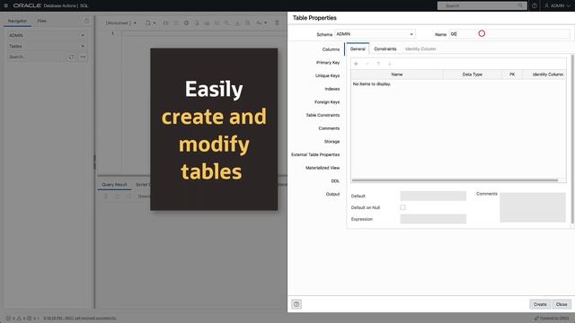
Task: Select the External Table Properties section
Action: pyautogui.click(x=315, y=155)
